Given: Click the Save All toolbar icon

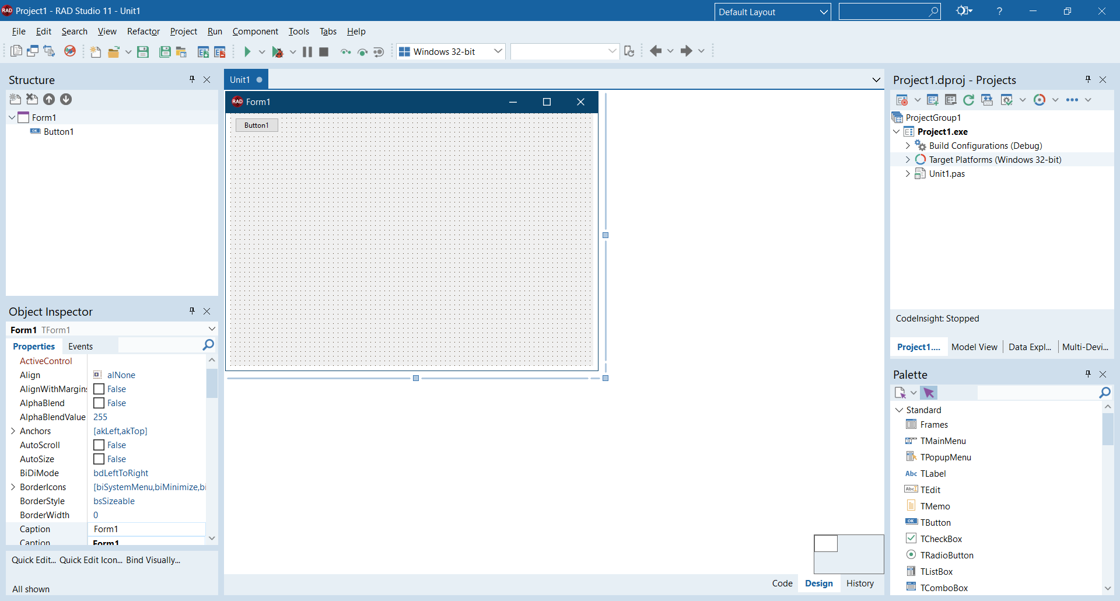Looking at the screenshot, I should point(165,51).
